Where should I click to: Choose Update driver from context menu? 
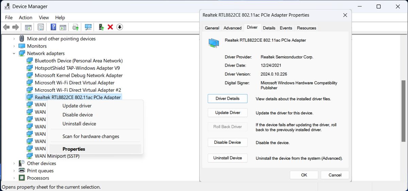pos(95,106)
